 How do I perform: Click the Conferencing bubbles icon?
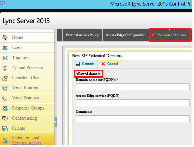pos(5,118)
